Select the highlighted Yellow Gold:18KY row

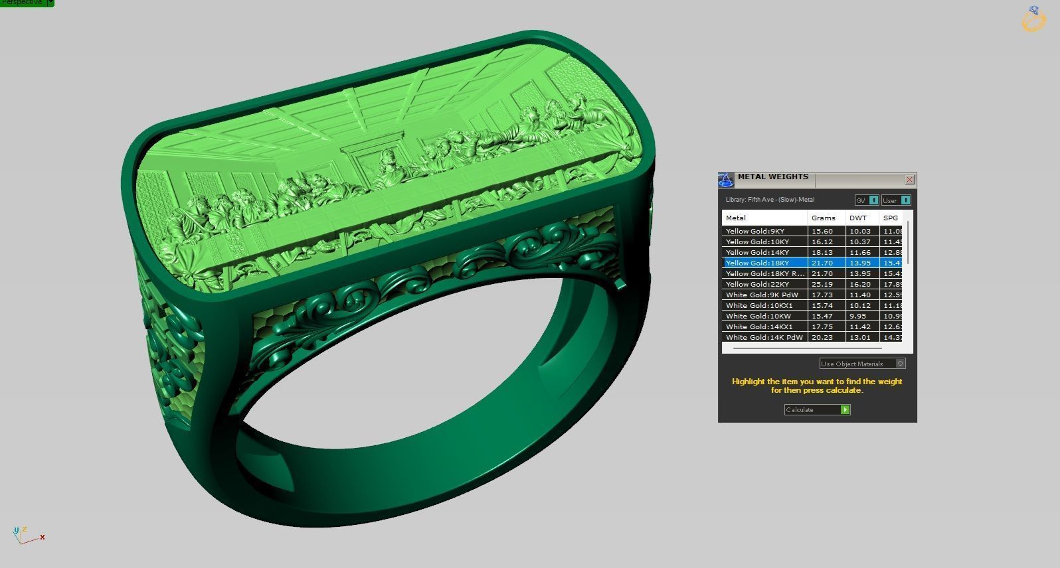813,263
